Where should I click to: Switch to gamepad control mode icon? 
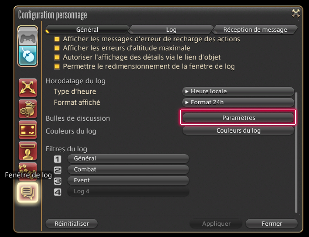[x=28, y=37]
